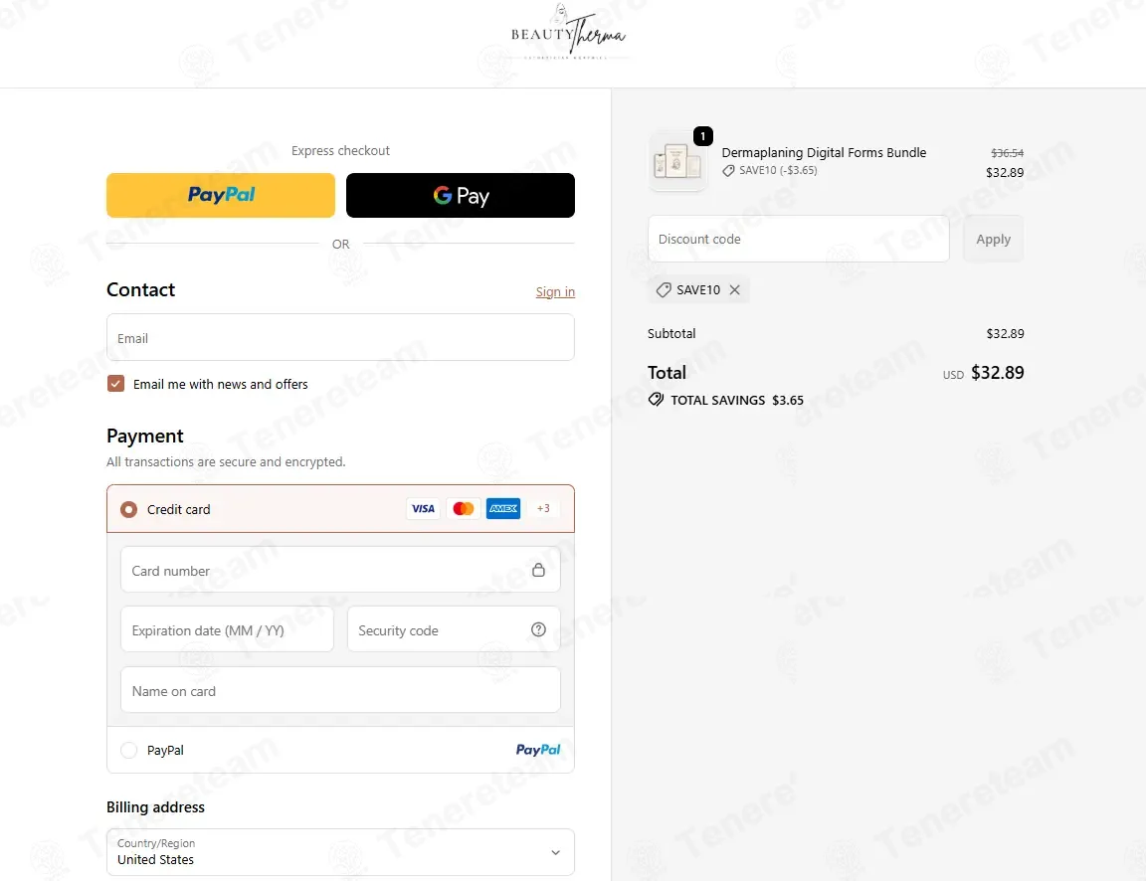Click the TOTAL SAVINGS $3.65 text
The image size is (1146, 881).
(737, 401)
